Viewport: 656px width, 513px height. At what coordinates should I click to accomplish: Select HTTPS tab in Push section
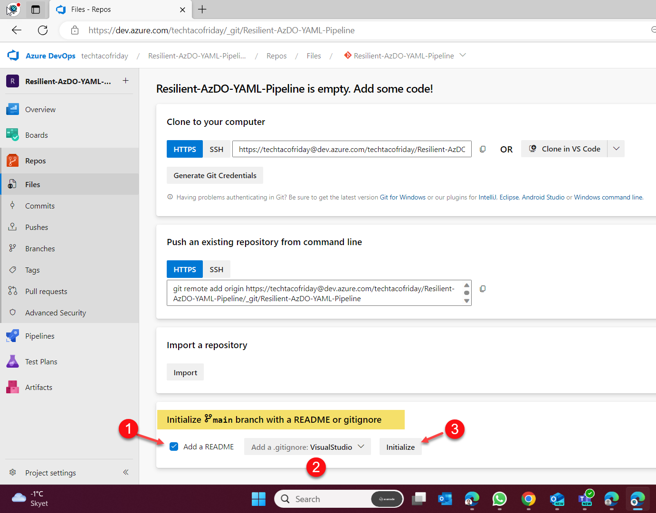pyautogui.click(x=185, y=269)
